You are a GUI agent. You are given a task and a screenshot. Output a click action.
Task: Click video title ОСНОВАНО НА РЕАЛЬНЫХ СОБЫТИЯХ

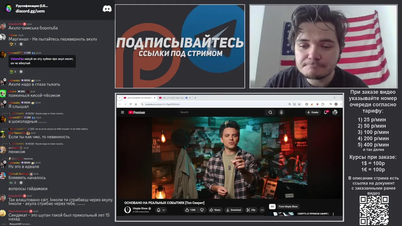[164, 203]
